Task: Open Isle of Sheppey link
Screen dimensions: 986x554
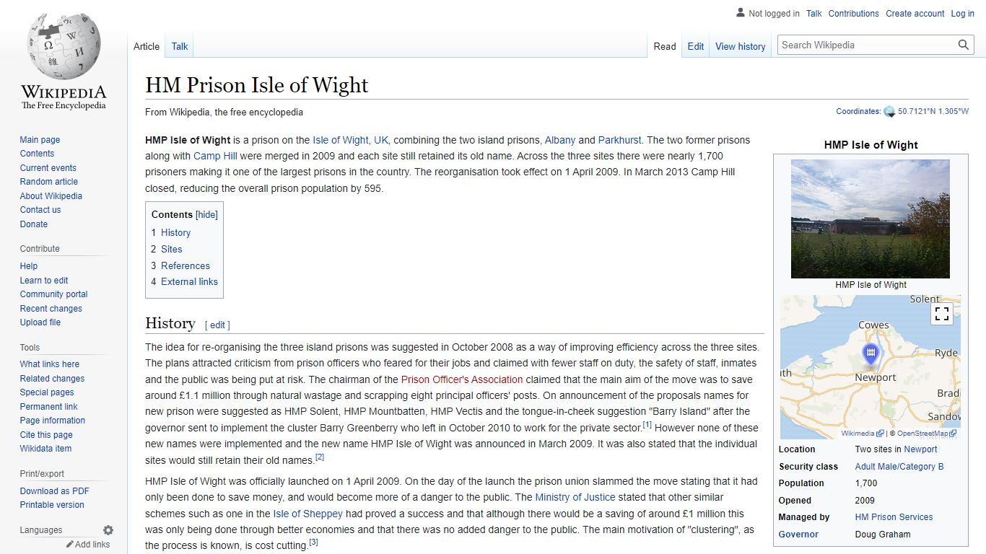Action: (307, 514)
